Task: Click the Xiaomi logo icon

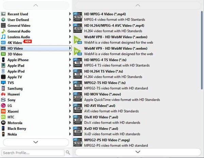Action: coord(3,111)
